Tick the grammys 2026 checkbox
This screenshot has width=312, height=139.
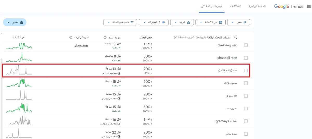click(246, 121)
